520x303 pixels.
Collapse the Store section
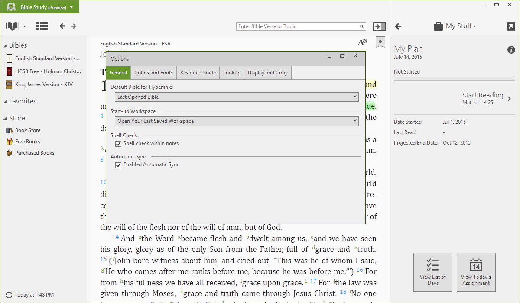tap(5, 118)
